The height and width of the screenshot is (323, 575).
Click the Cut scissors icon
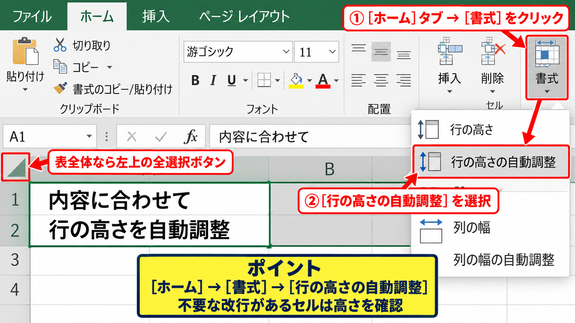(x=60, y=45)
